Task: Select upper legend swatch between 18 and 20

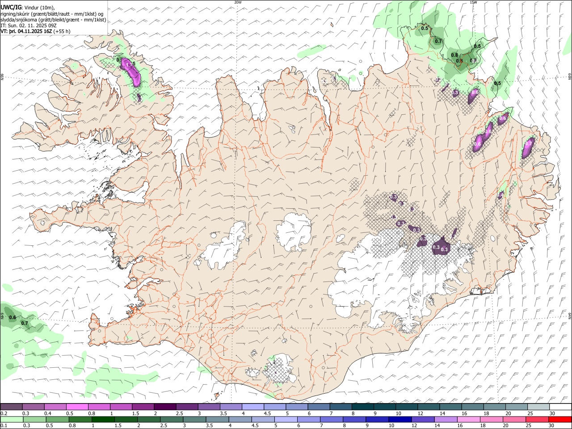Action: pos(495,407)
